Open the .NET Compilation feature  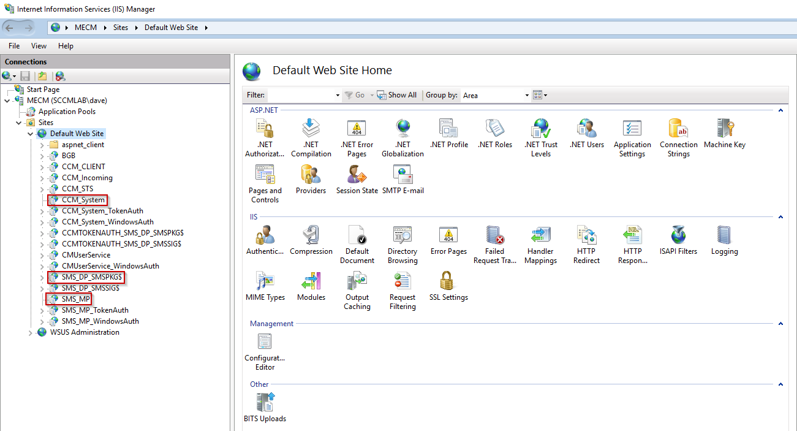point(311,138)
